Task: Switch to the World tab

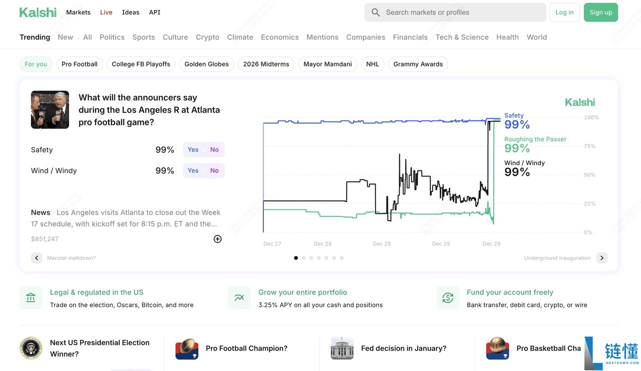Action: [537, 37]
